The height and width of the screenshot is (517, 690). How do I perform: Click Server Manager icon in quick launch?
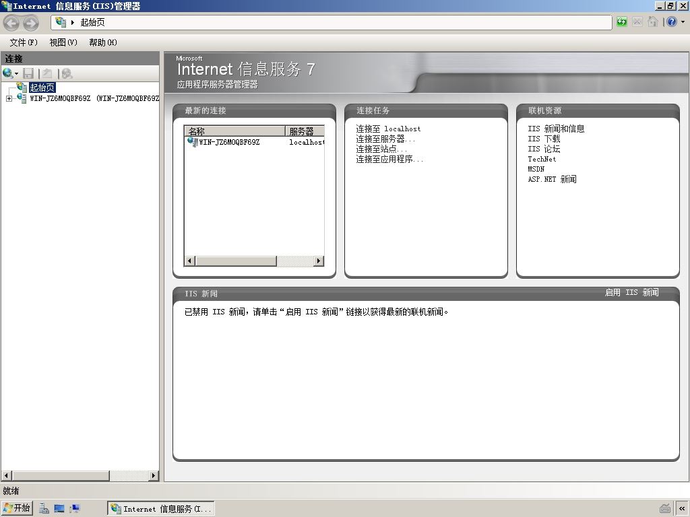pyautogui.click(x=44, y=509)
